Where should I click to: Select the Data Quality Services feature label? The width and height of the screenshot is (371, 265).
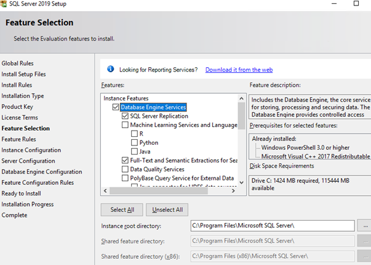click(x=157, y=169)
